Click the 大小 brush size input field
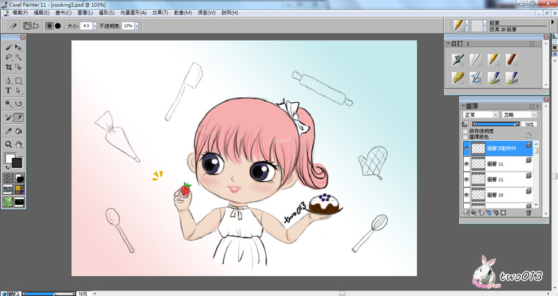The image size is (558, 296). (88, 26)
